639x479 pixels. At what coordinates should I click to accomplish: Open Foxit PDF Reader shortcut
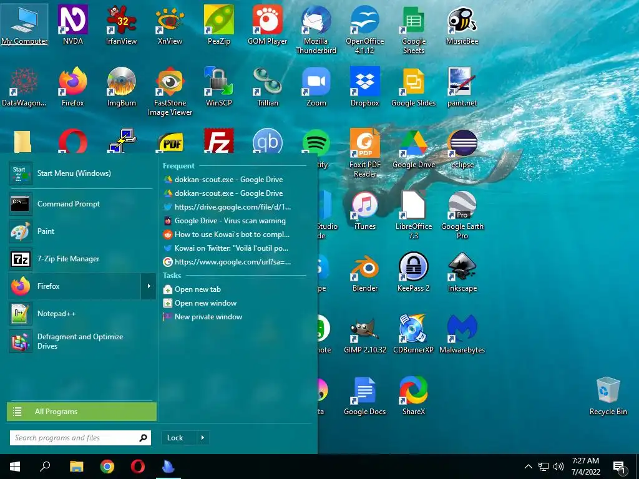coord(364,153)
